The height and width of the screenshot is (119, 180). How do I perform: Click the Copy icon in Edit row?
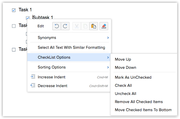tap(84, 26)
